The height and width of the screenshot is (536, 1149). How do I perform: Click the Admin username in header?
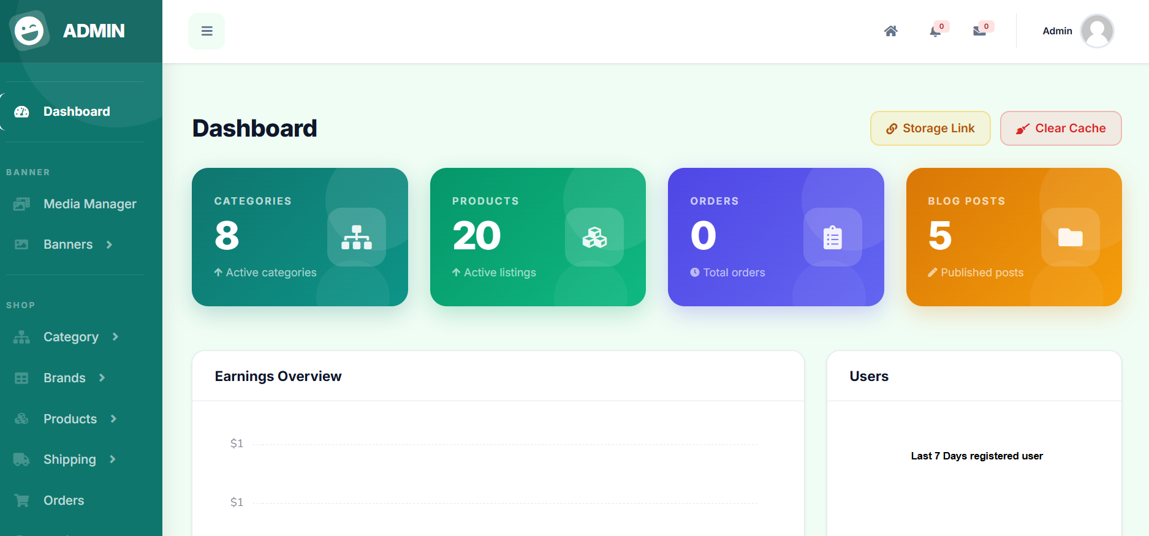(1057, 31)
